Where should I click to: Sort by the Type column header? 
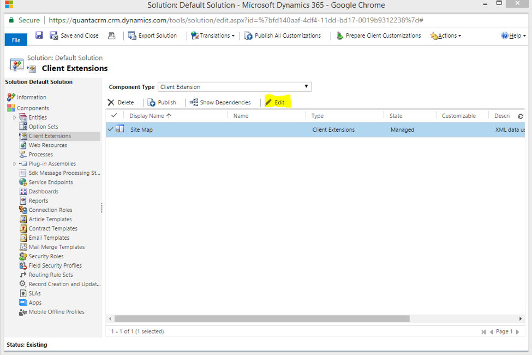(318, 116)
